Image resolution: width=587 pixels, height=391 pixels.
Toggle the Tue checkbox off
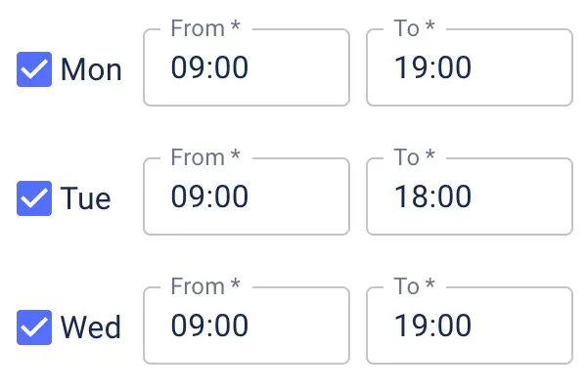(34, 198)
